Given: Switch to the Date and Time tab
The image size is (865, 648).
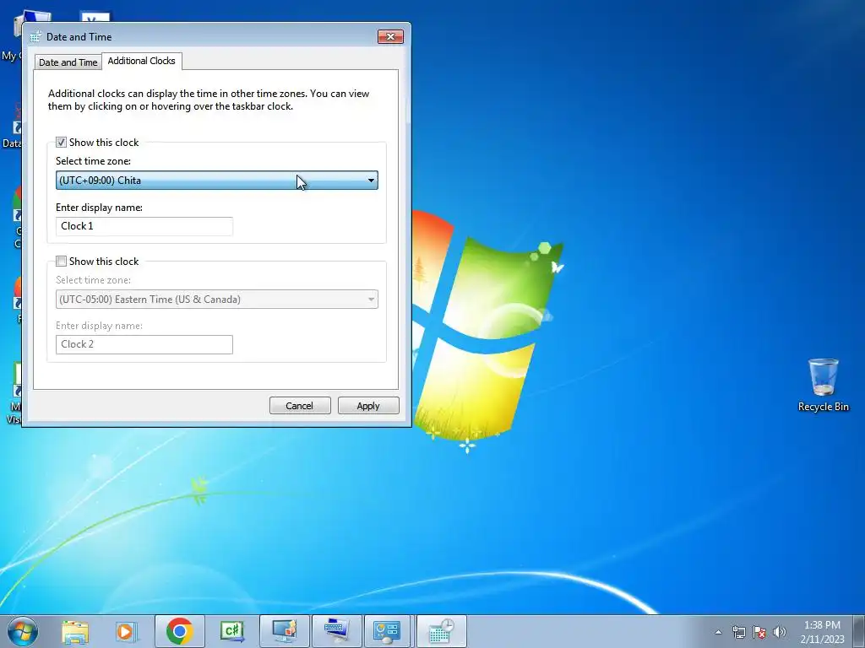Looking at the screenshot, I should [x=68, y=62].
